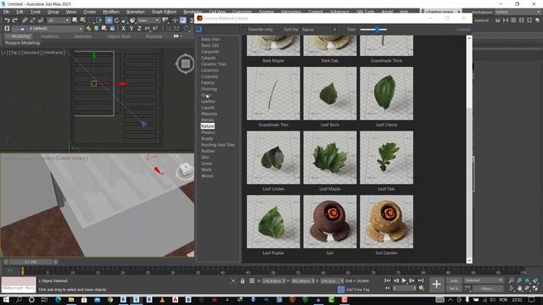Click the Undo arrow in main toolbar
Viewport: 543px width, 305px height.
7,20
